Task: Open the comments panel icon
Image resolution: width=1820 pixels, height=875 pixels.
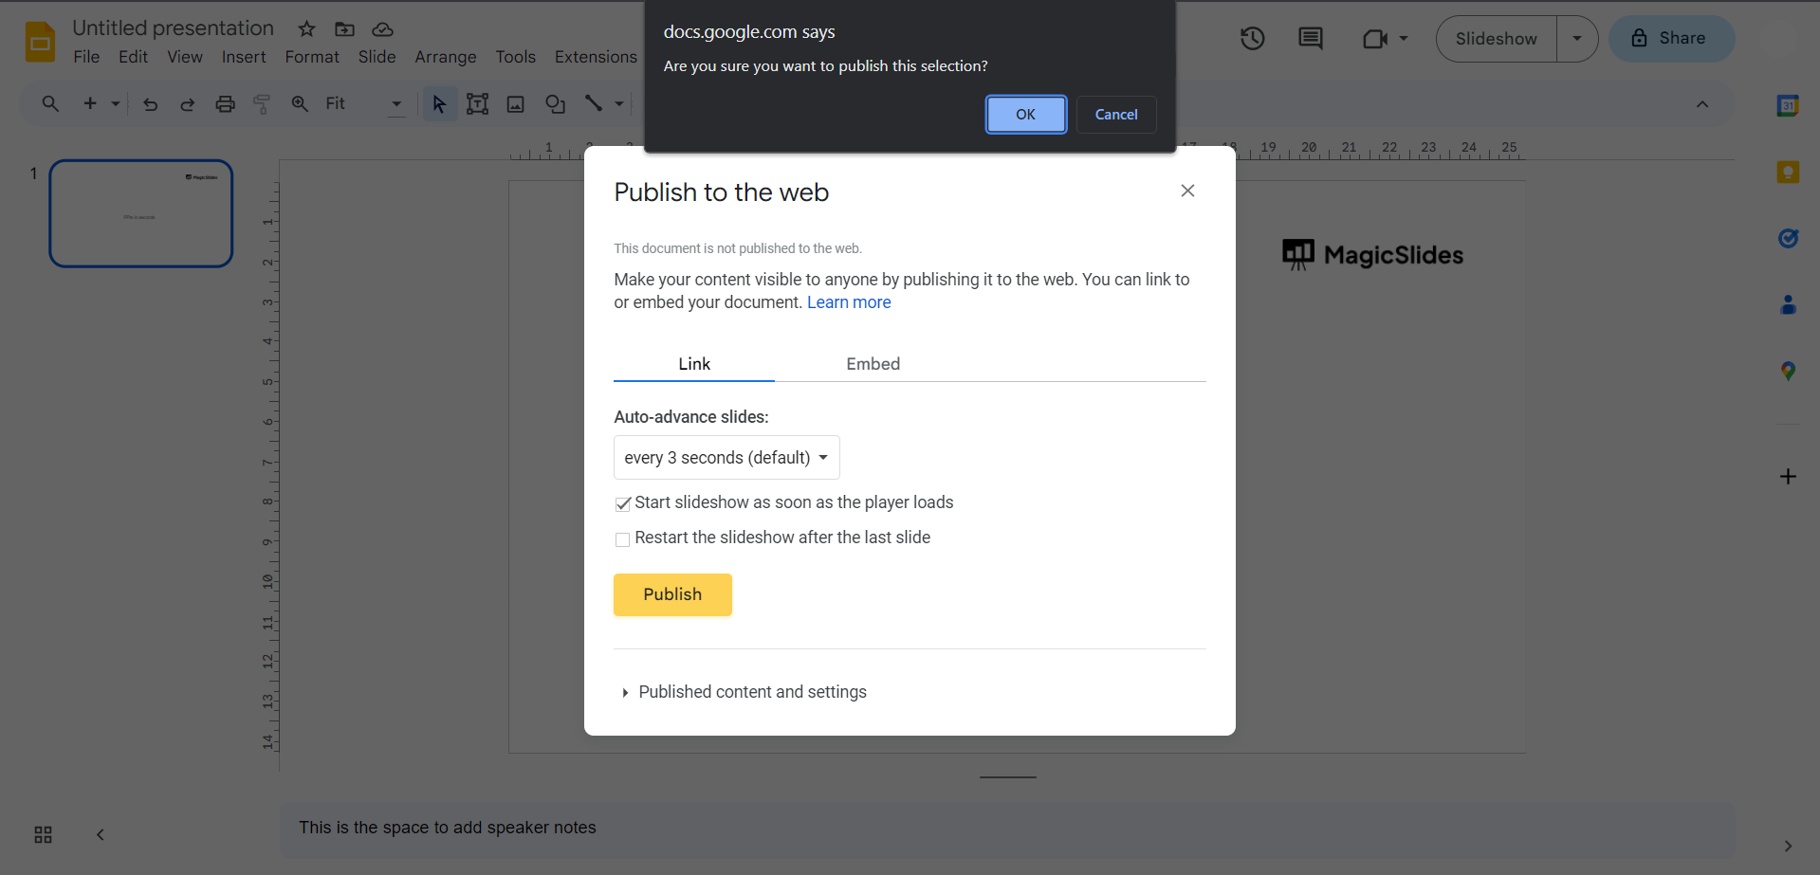Action: pyautogui.click(x=1310, y=39)
